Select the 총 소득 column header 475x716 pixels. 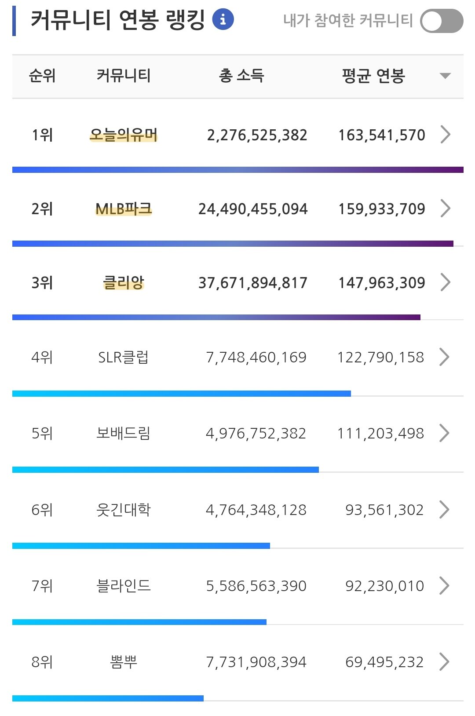coord(241,76)
